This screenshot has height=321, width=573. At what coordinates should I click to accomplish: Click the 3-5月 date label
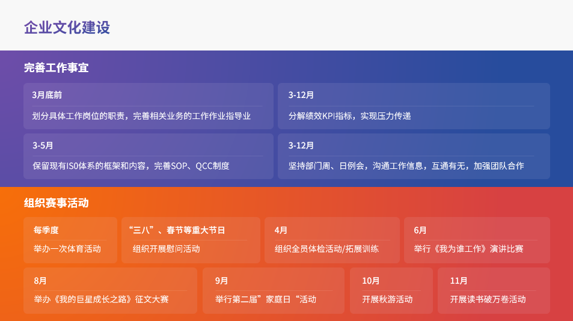pos(43,145)
